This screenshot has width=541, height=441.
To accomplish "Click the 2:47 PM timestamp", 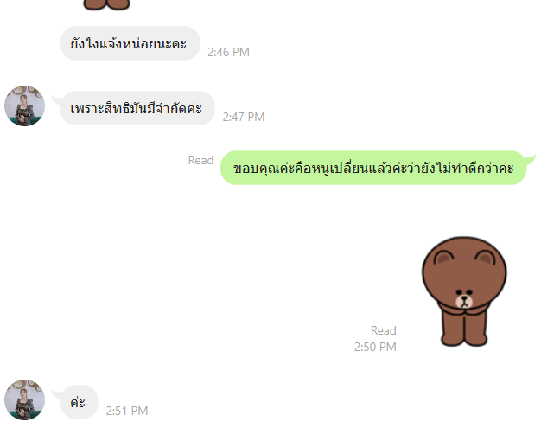I will [x=244, y=117].
